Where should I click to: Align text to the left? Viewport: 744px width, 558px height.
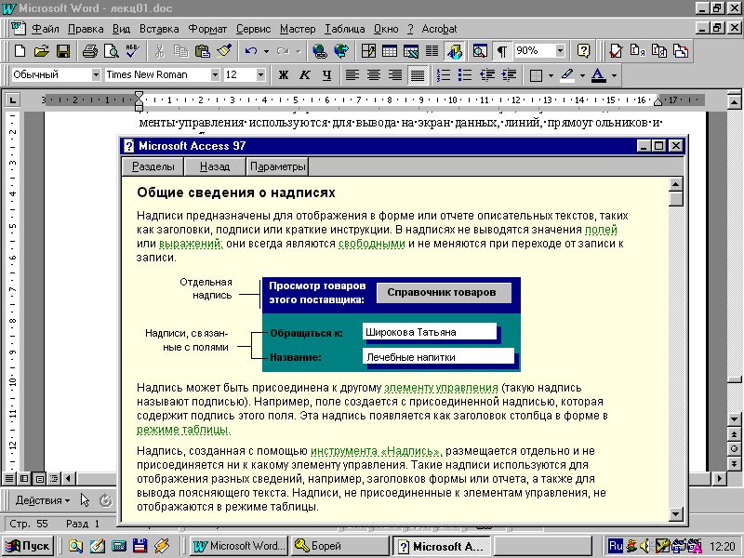(352, 75)
